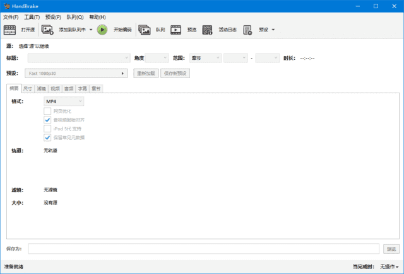Image resolution: width=404 pixels, height=274 pixels.
Task: Click the Save New Preset (保存新预设) button
Action: coord(175,73)
